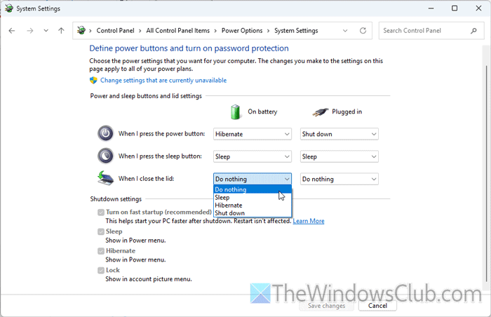This screenshot has width=491, height=317.
Task: Select Sleep in the open list
Action: pos(253,197)
